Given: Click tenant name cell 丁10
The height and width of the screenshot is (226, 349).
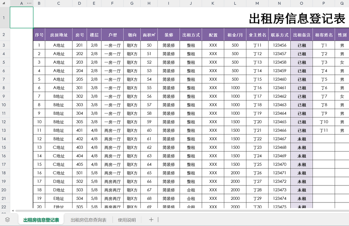Looking at the screenshot, I should (324, 122).
